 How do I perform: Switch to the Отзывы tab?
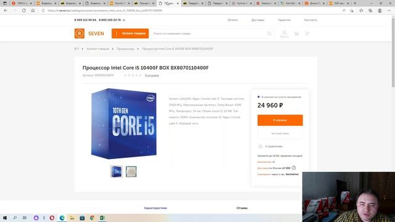(x=242, y=208)
